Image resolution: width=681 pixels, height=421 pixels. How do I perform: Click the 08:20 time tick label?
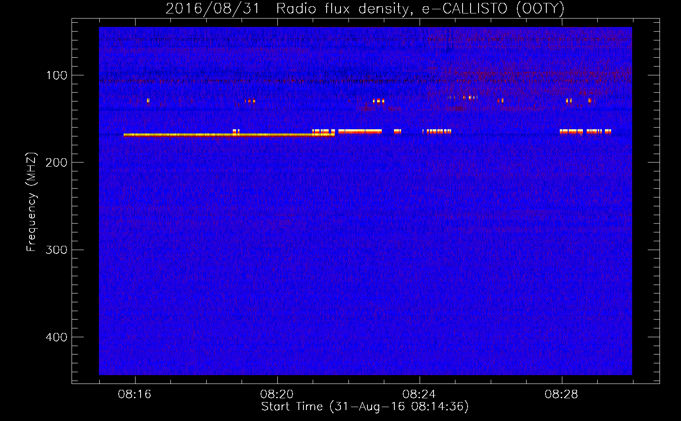[277, 394]
